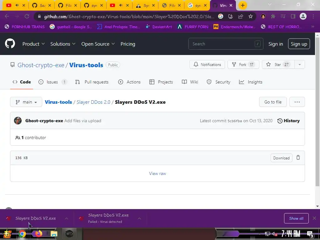The height and width of the screenshot is (240, 320).
Task: Click the GitHub logo home icon
Action: point(10,43)
